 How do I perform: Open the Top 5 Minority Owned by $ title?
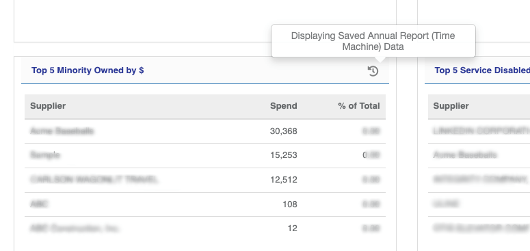(88, 70)
